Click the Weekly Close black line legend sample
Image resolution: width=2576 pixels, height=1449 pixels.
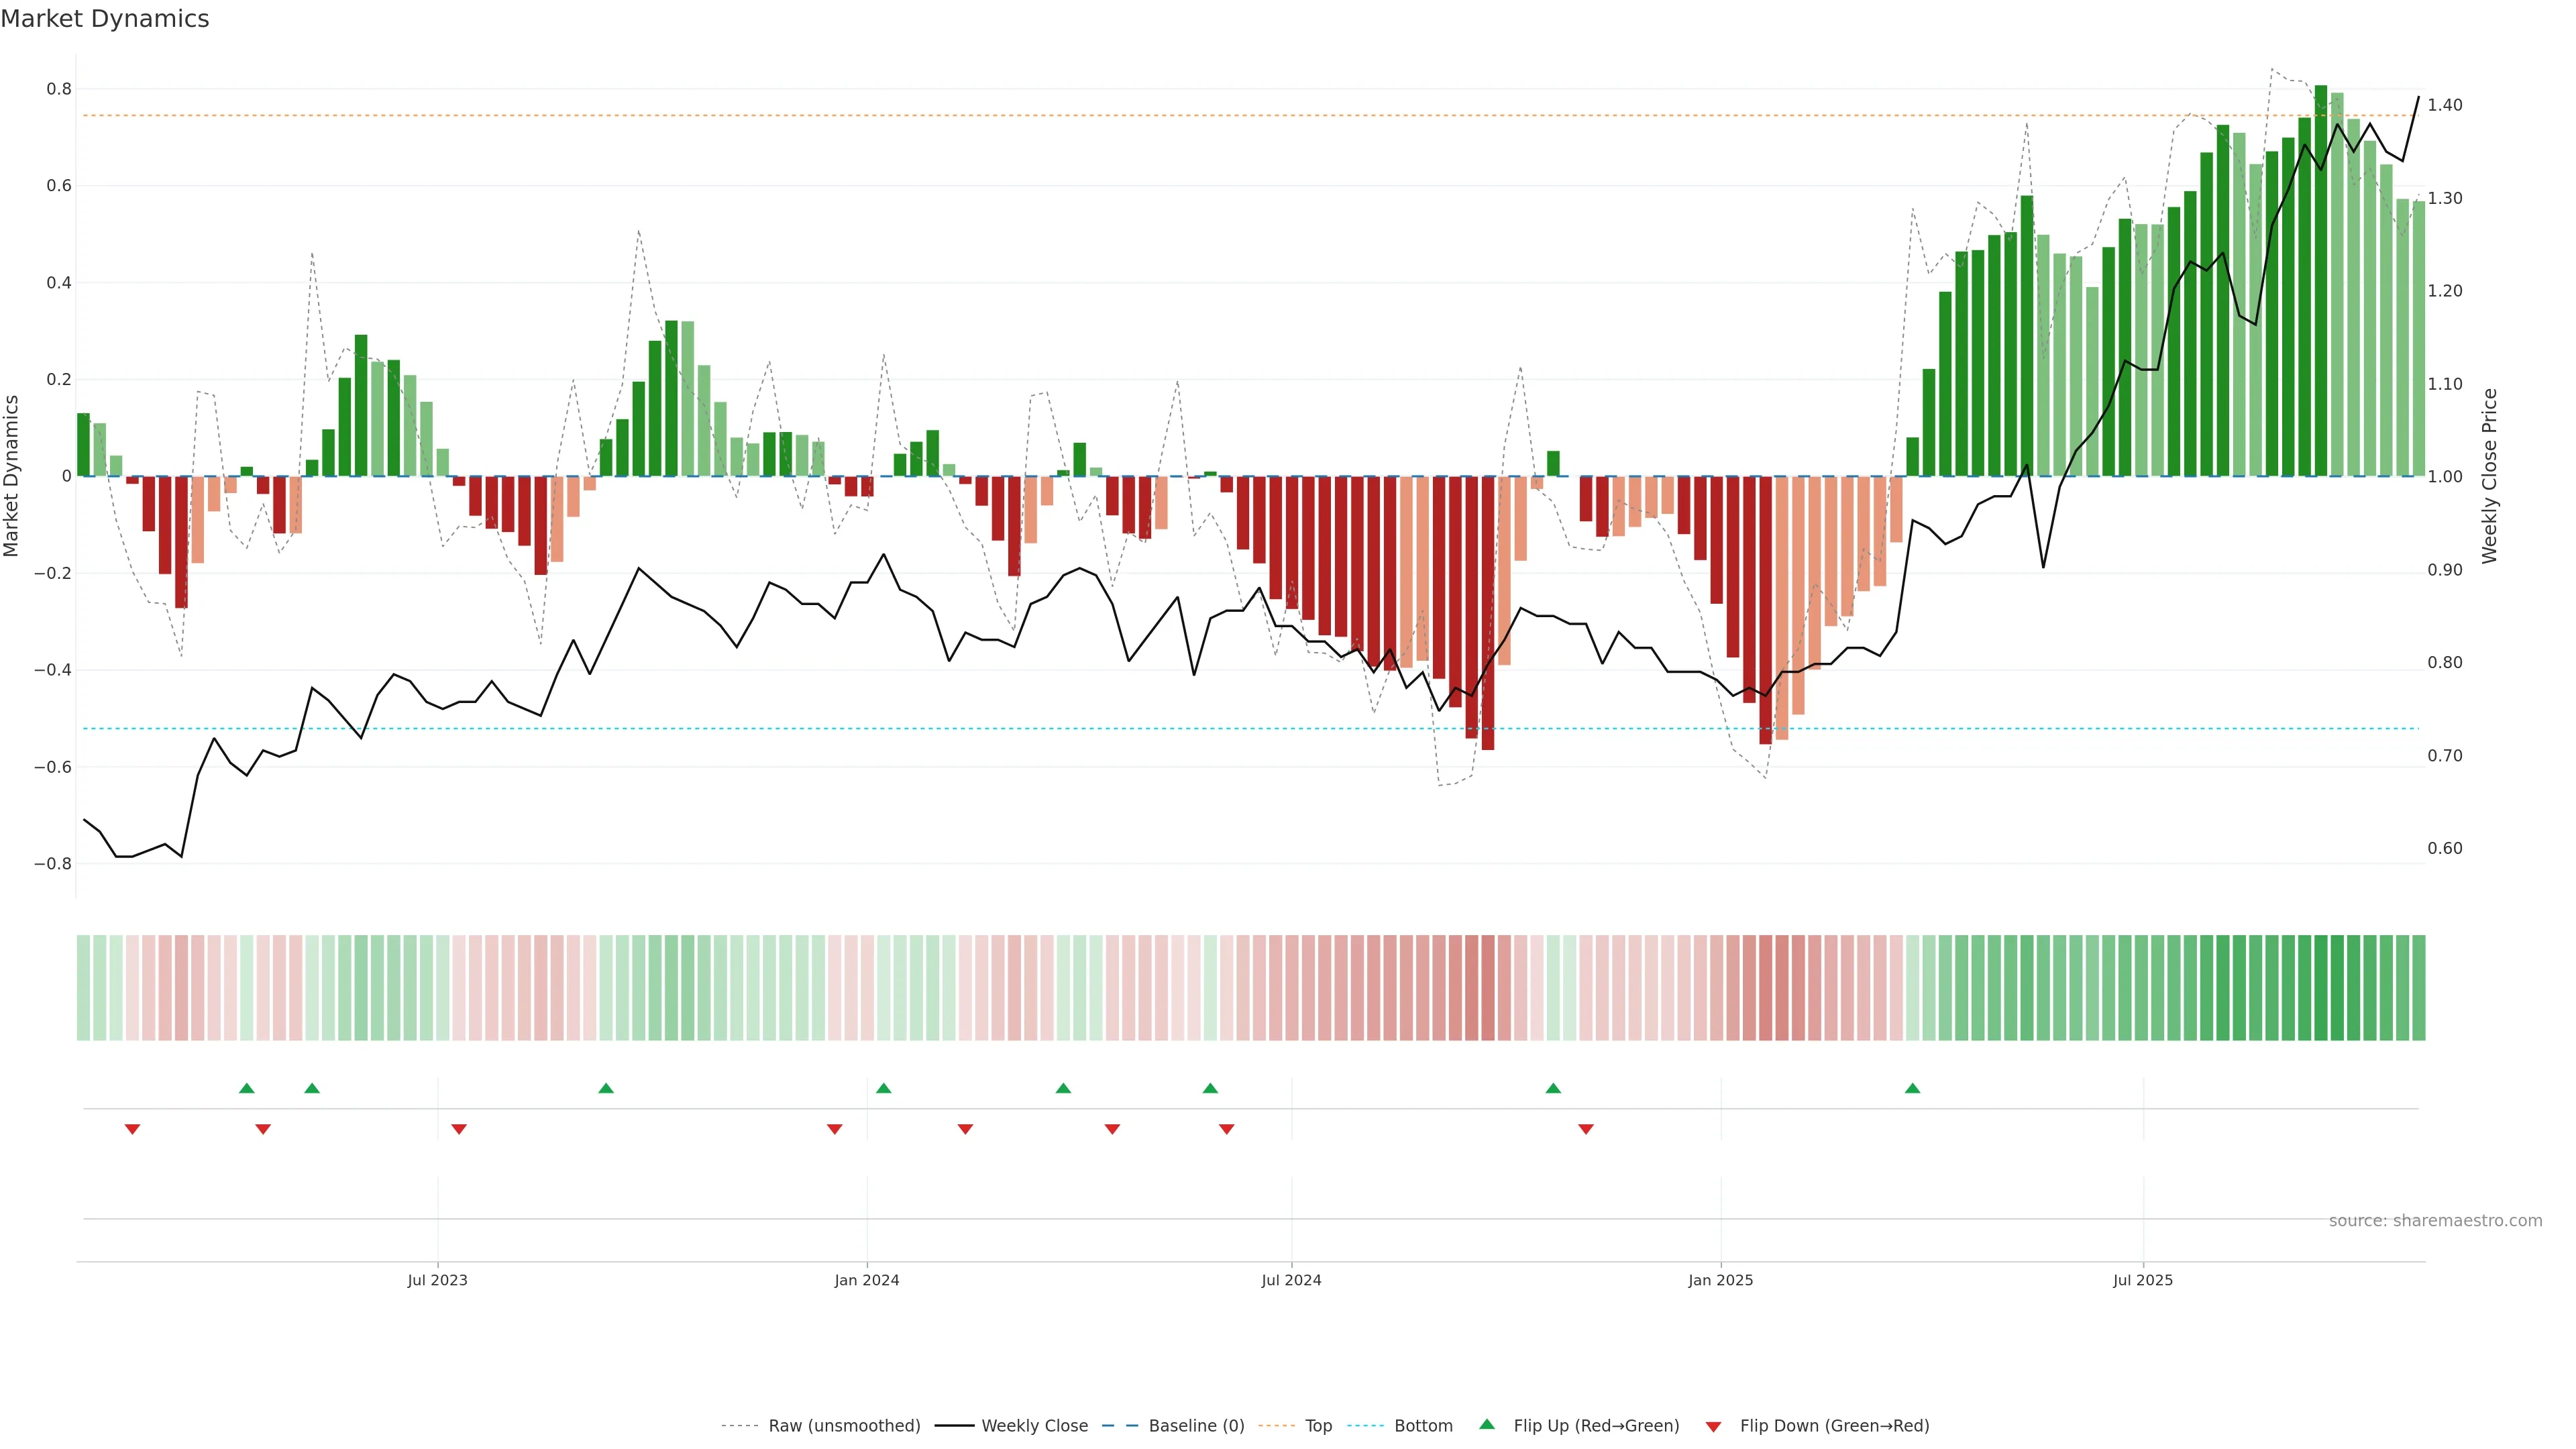tap(954, 1426)
